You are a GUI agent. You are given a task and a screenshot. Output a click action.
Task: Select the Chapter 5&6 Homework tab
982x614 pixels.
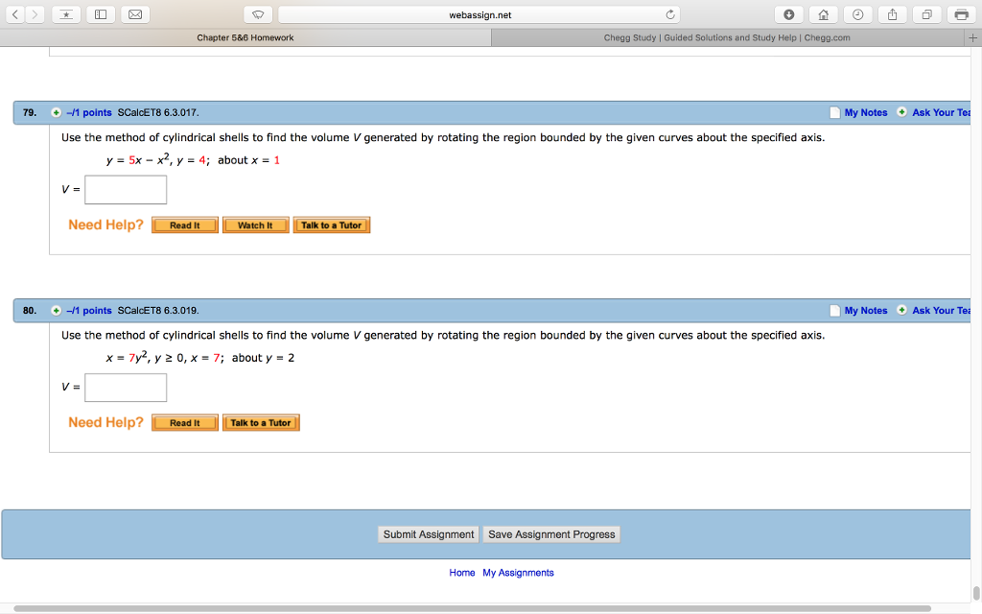tap(245, 37)
